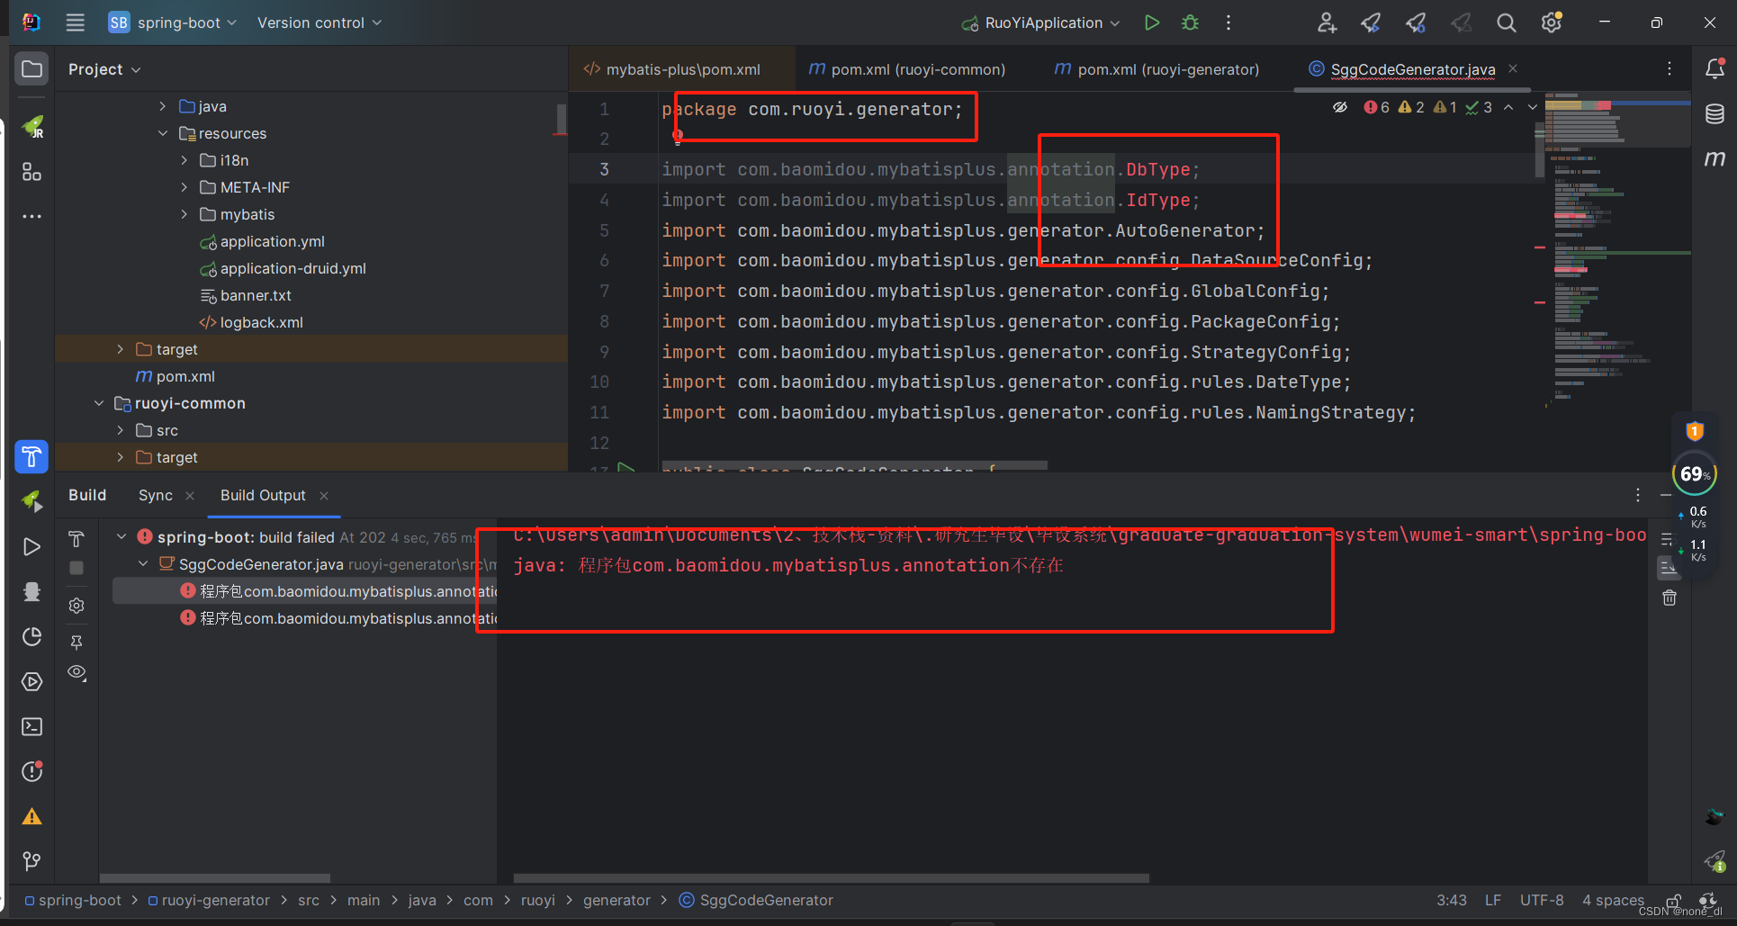Toggle Build Output view options eye icon
Viewport: 1737px width, 926px height.
click(x=76, y=672)
